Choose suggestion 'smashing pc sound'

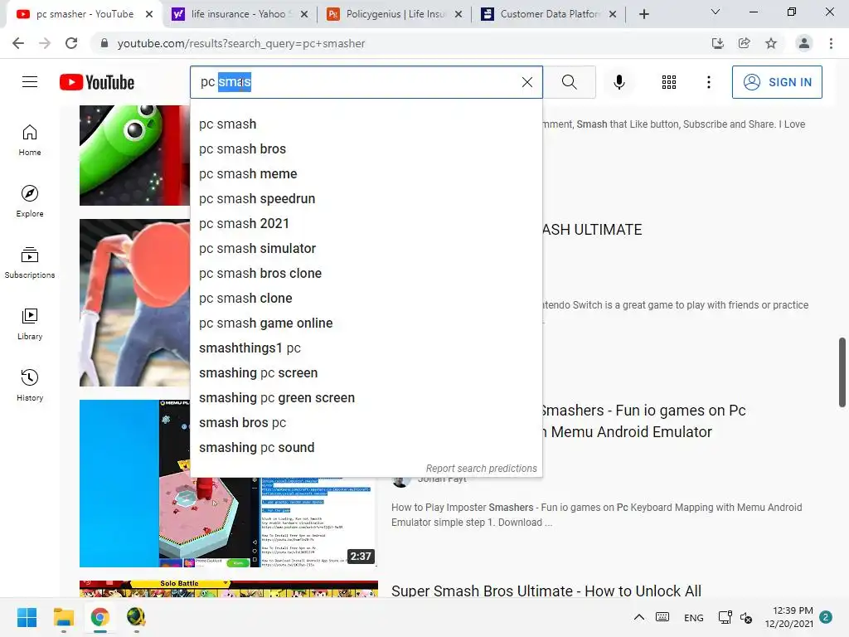pyautogui.click(x=366, y=448)
